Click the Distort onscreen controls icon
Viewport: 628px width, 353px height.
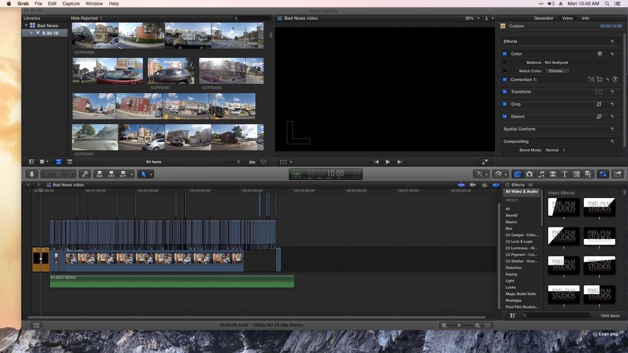pyautogui.click(x=599, y=116)
